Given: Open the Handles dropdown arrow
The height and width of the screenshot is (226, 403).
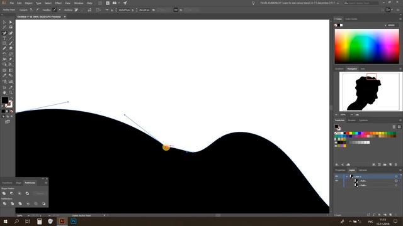Looking at the screenshot, I should pos(60,10).
